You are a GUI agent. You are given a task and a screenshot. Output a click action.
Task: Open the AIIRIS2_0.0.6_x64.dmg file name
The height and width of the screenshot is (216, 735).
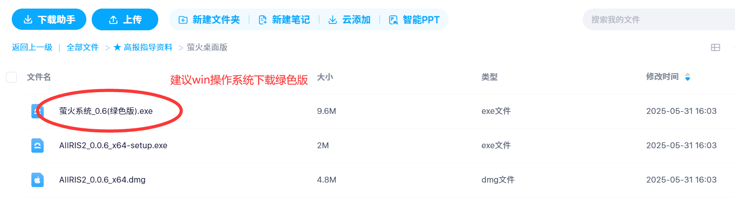coord(102,180)
